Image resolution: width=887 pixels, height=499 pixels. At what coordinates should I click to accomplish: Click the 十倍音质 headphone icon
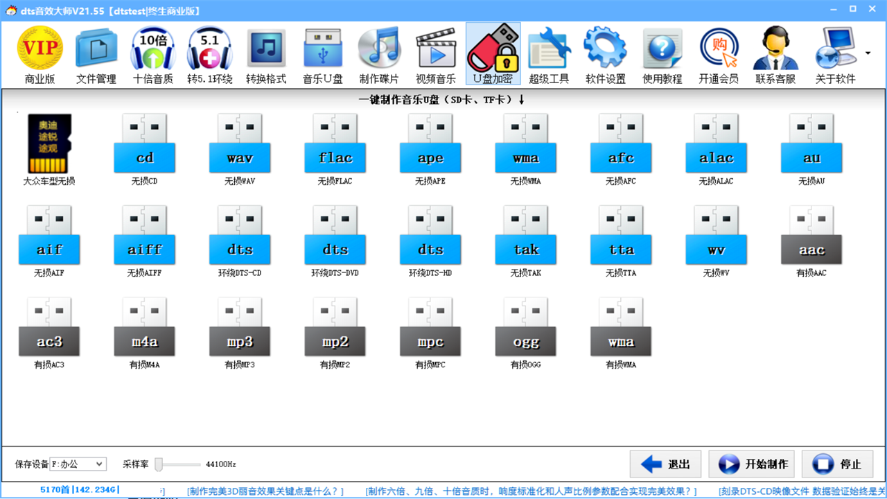[152, 55]
